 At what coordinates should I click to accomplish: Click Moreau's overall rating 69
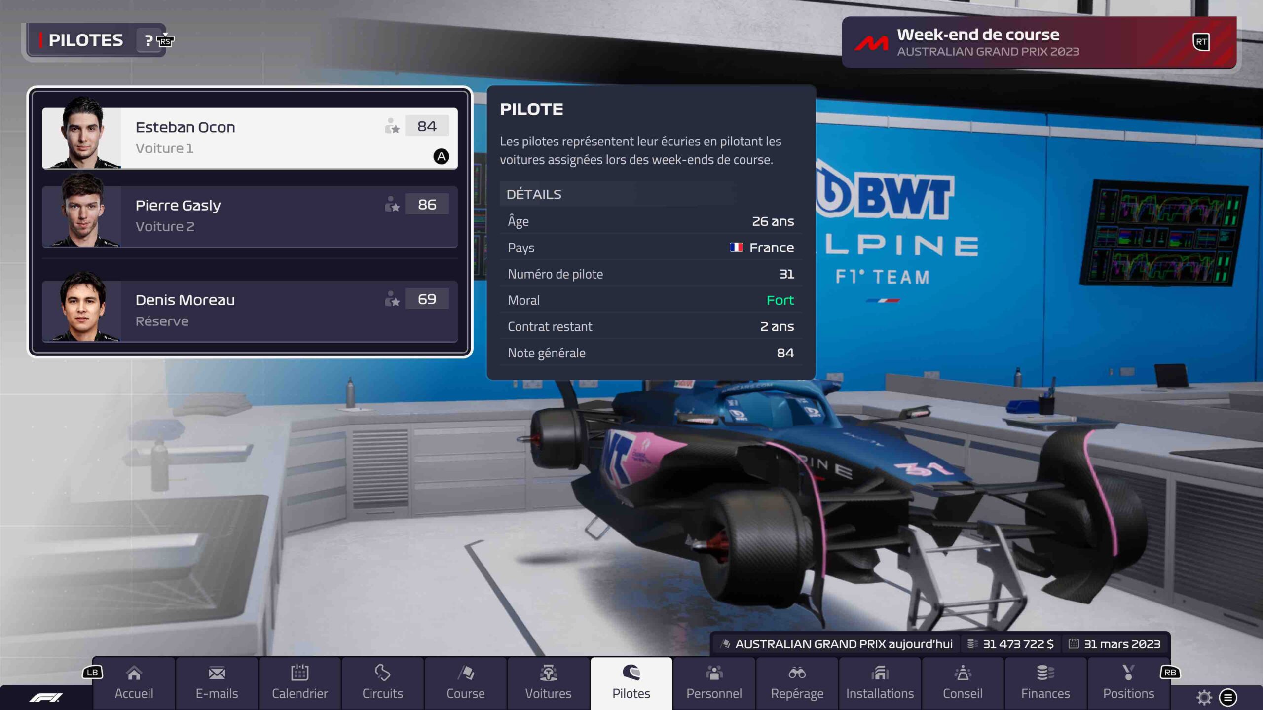pos(427,299)
